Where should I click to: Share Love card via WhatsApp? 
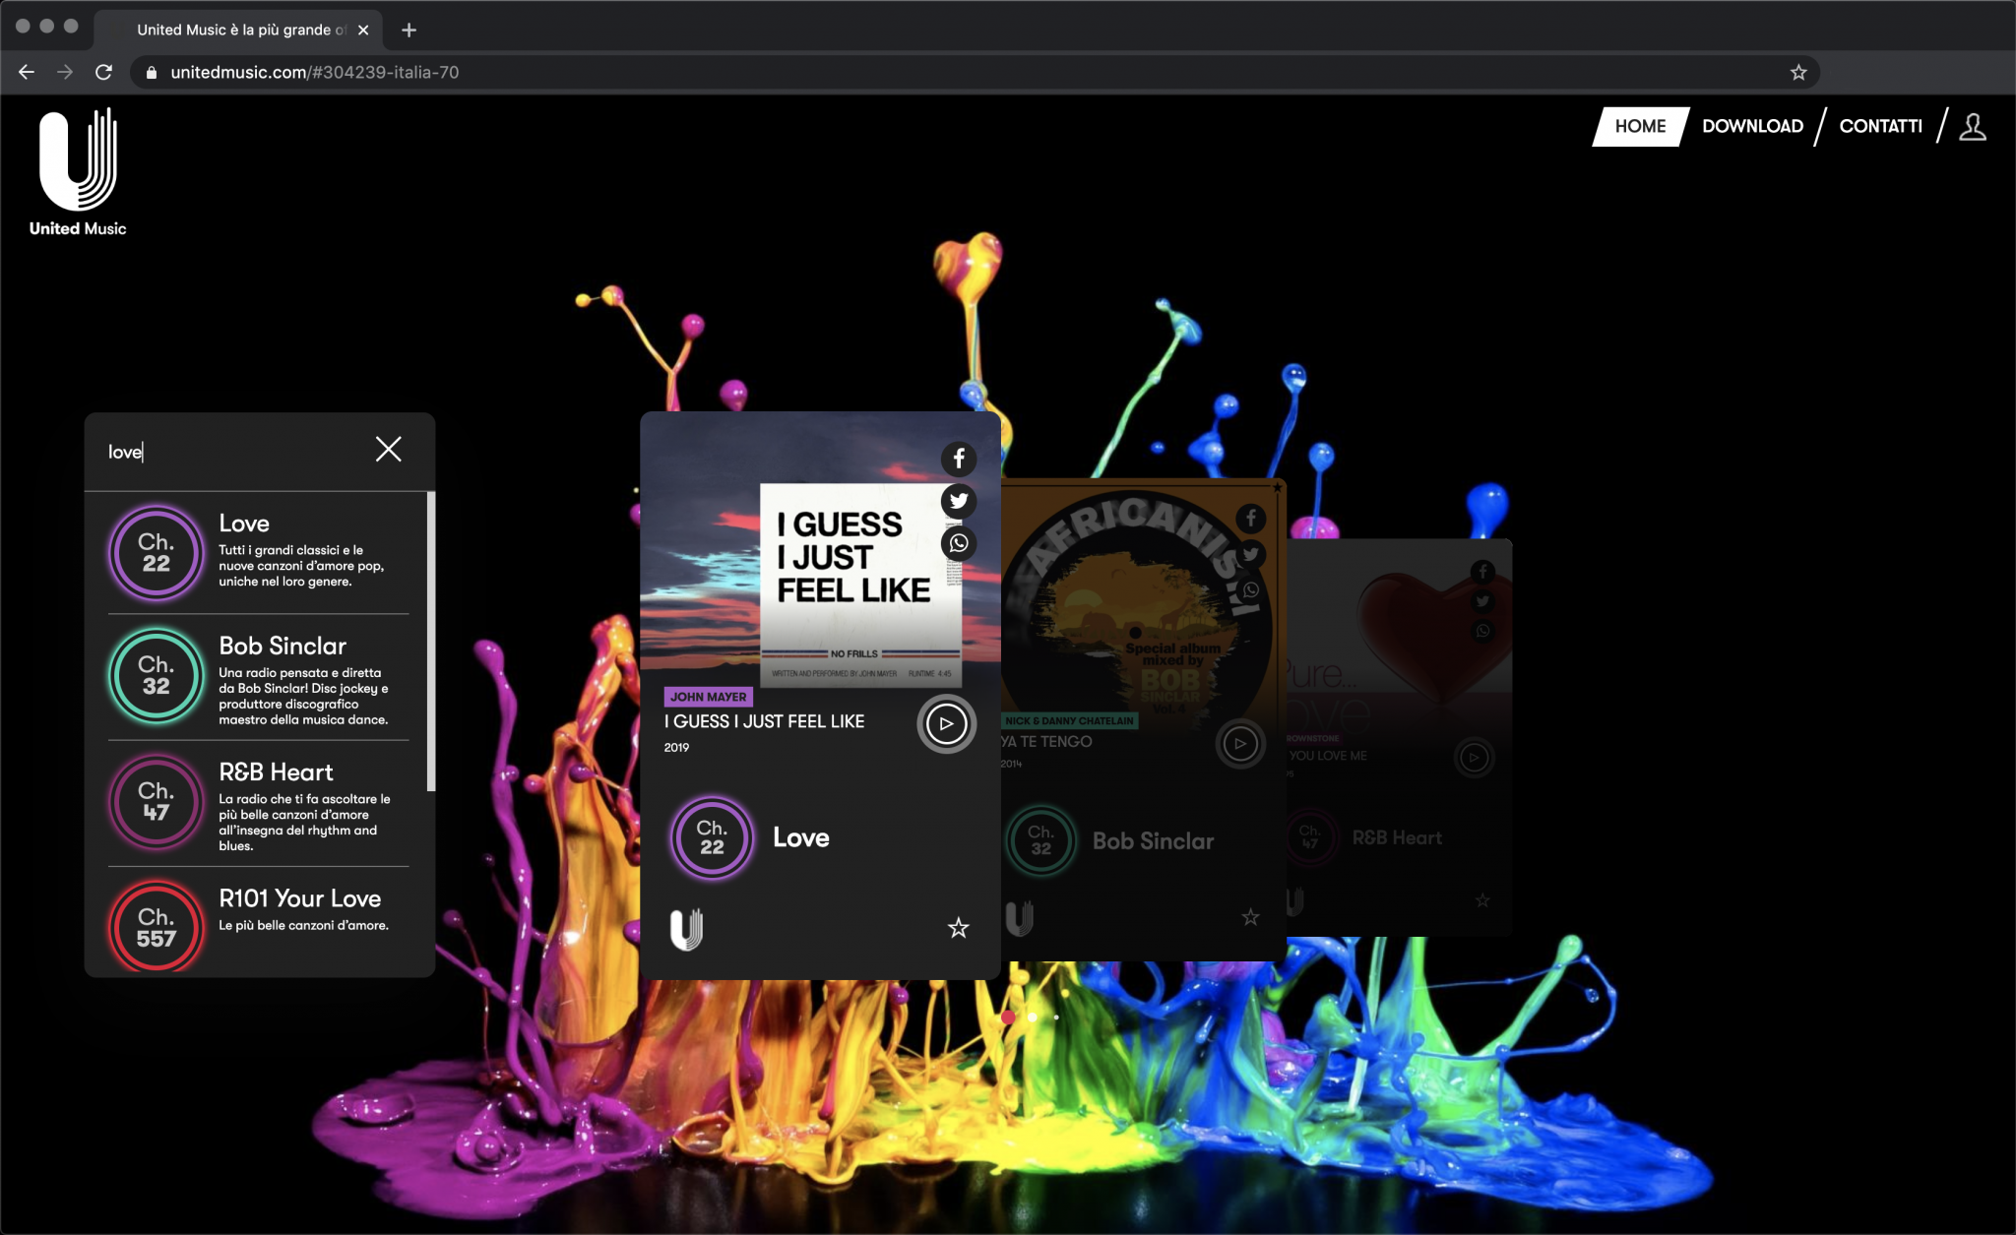(958, 543)
